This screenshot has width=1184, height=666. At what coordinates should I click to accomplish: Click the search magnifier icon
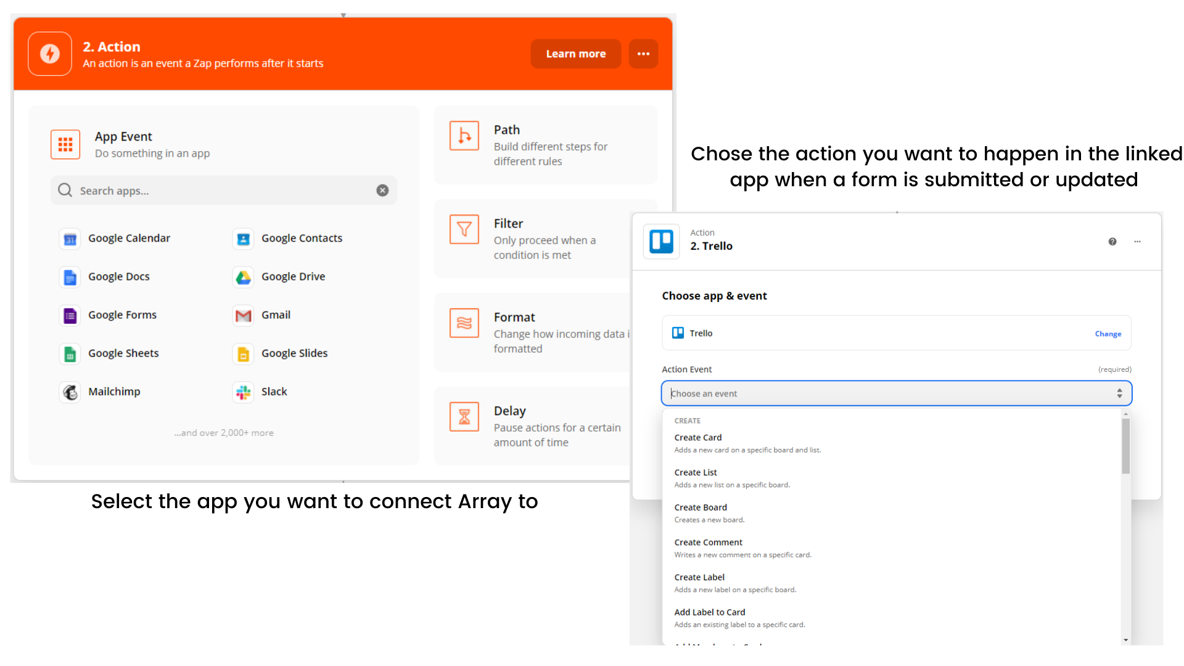(65, 190)
